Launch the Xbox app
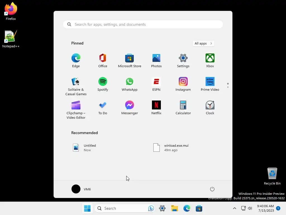 point(210,61)
